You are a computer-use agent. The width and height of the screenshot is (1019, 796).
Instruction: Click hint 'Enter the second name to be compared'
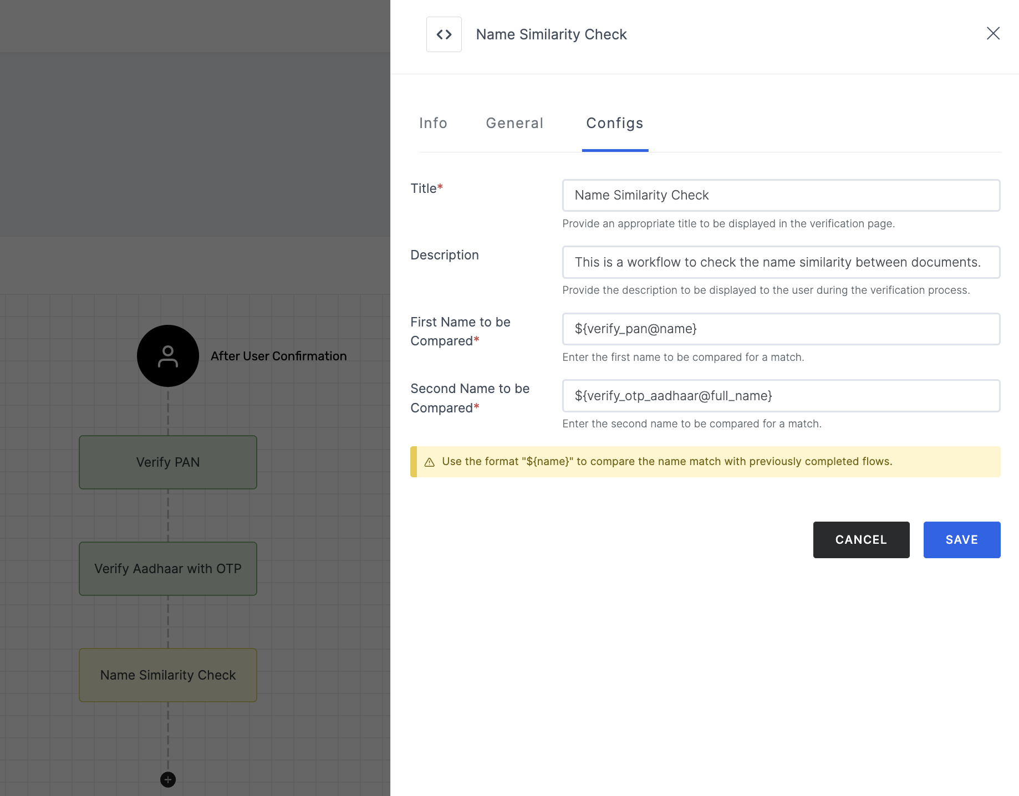pyautogui.click(x=692, y=423)
